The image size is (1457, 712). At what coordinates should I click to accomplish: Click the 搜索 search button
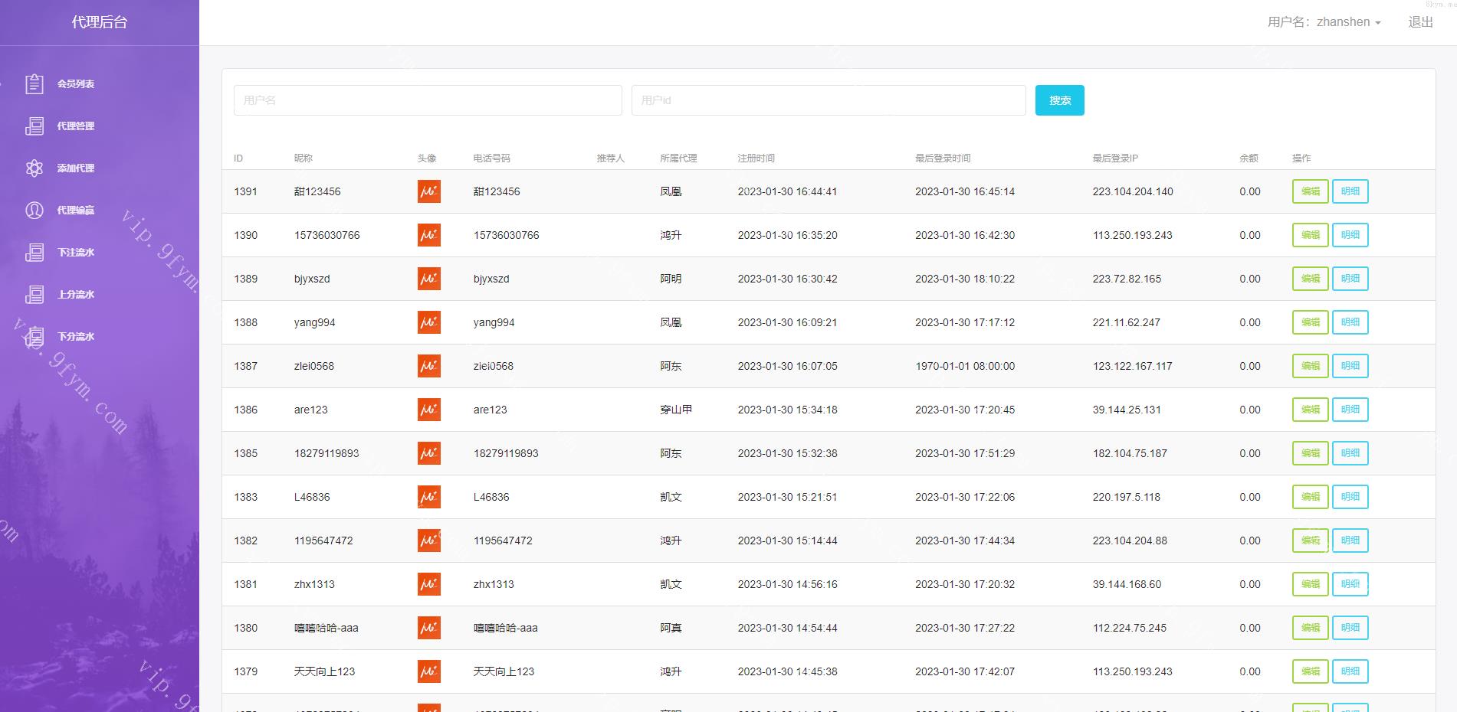1059,100
